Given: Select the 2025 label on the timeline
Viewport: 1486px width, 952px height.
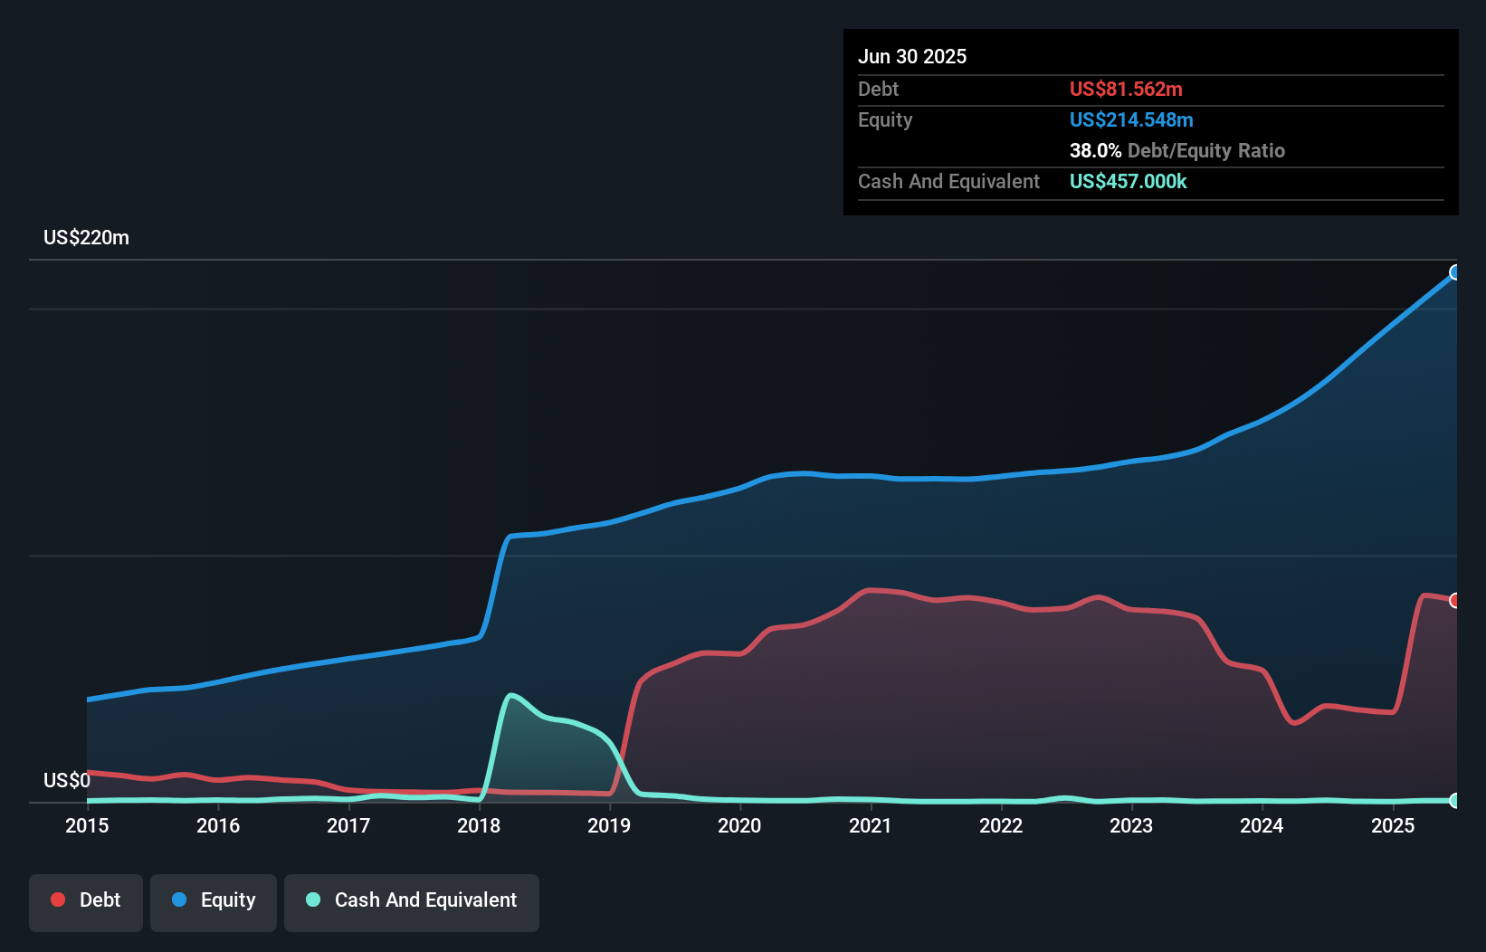Looking at the screenshot, I should click(1393, 825).
